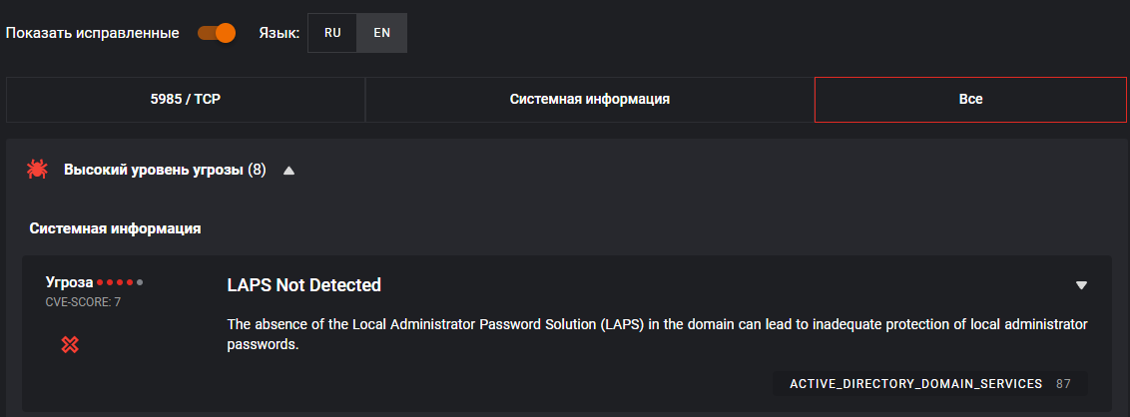Click the ACTIVE_DIRECTORY_DOMAIN_SERVICES tag
Image resolution: width=1130 pixels, height=417 pixels.
pyautogui.click(x=915, y=384)
